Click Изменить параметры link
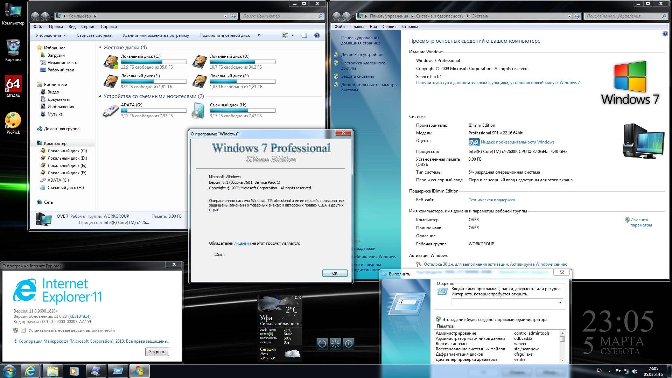Screen dimensions: 672x378 point(641,223)
